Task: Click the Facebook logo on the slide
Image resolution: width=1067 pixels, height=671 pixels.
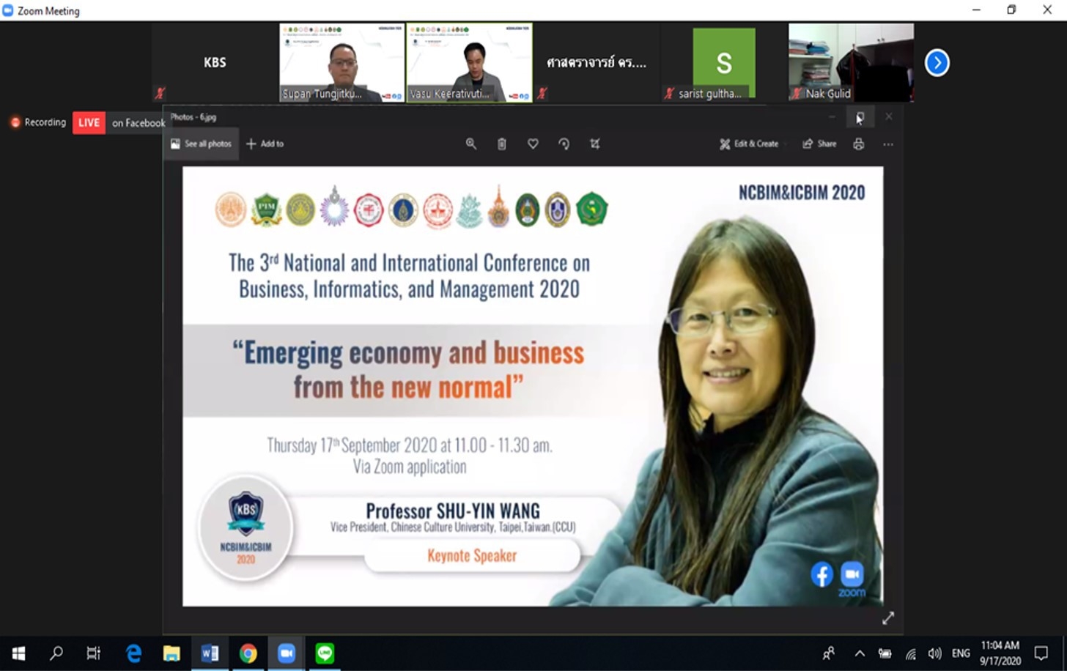Action: (822, 575)
